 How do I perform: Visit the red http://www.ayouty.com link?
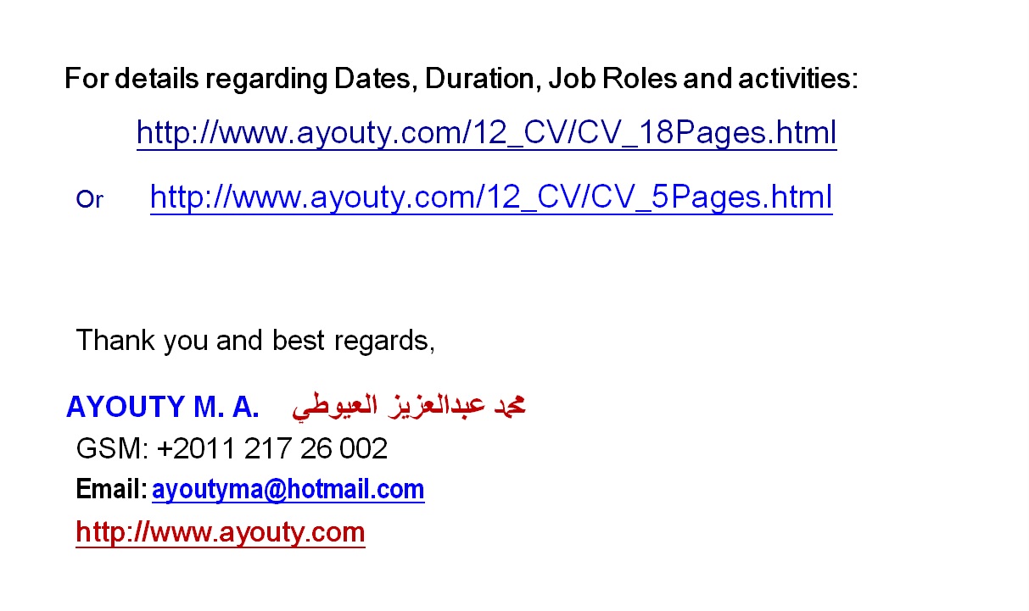point(221,532)
